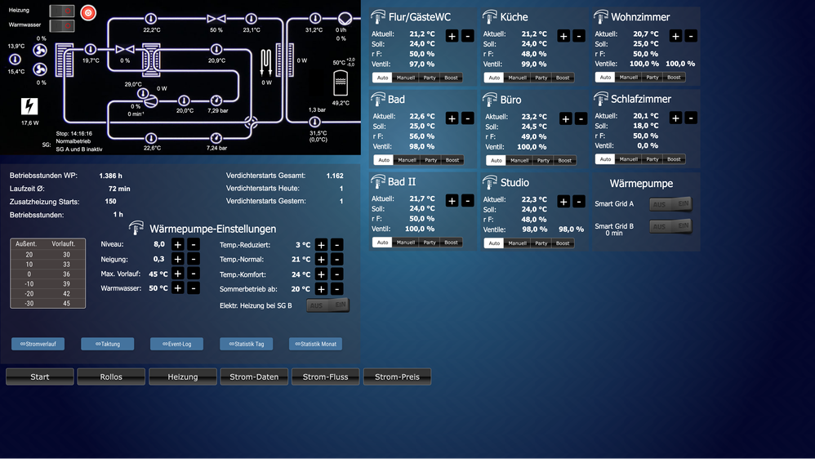Toggle the Warmwasser rocker switch
This screenshot has width=815, height=459.
[62, 25]
